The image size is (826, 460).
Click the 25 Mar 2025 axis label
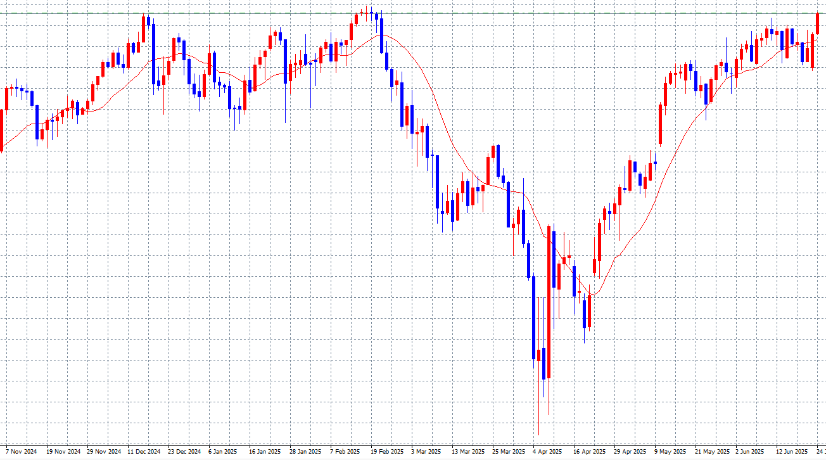point(508,452)
